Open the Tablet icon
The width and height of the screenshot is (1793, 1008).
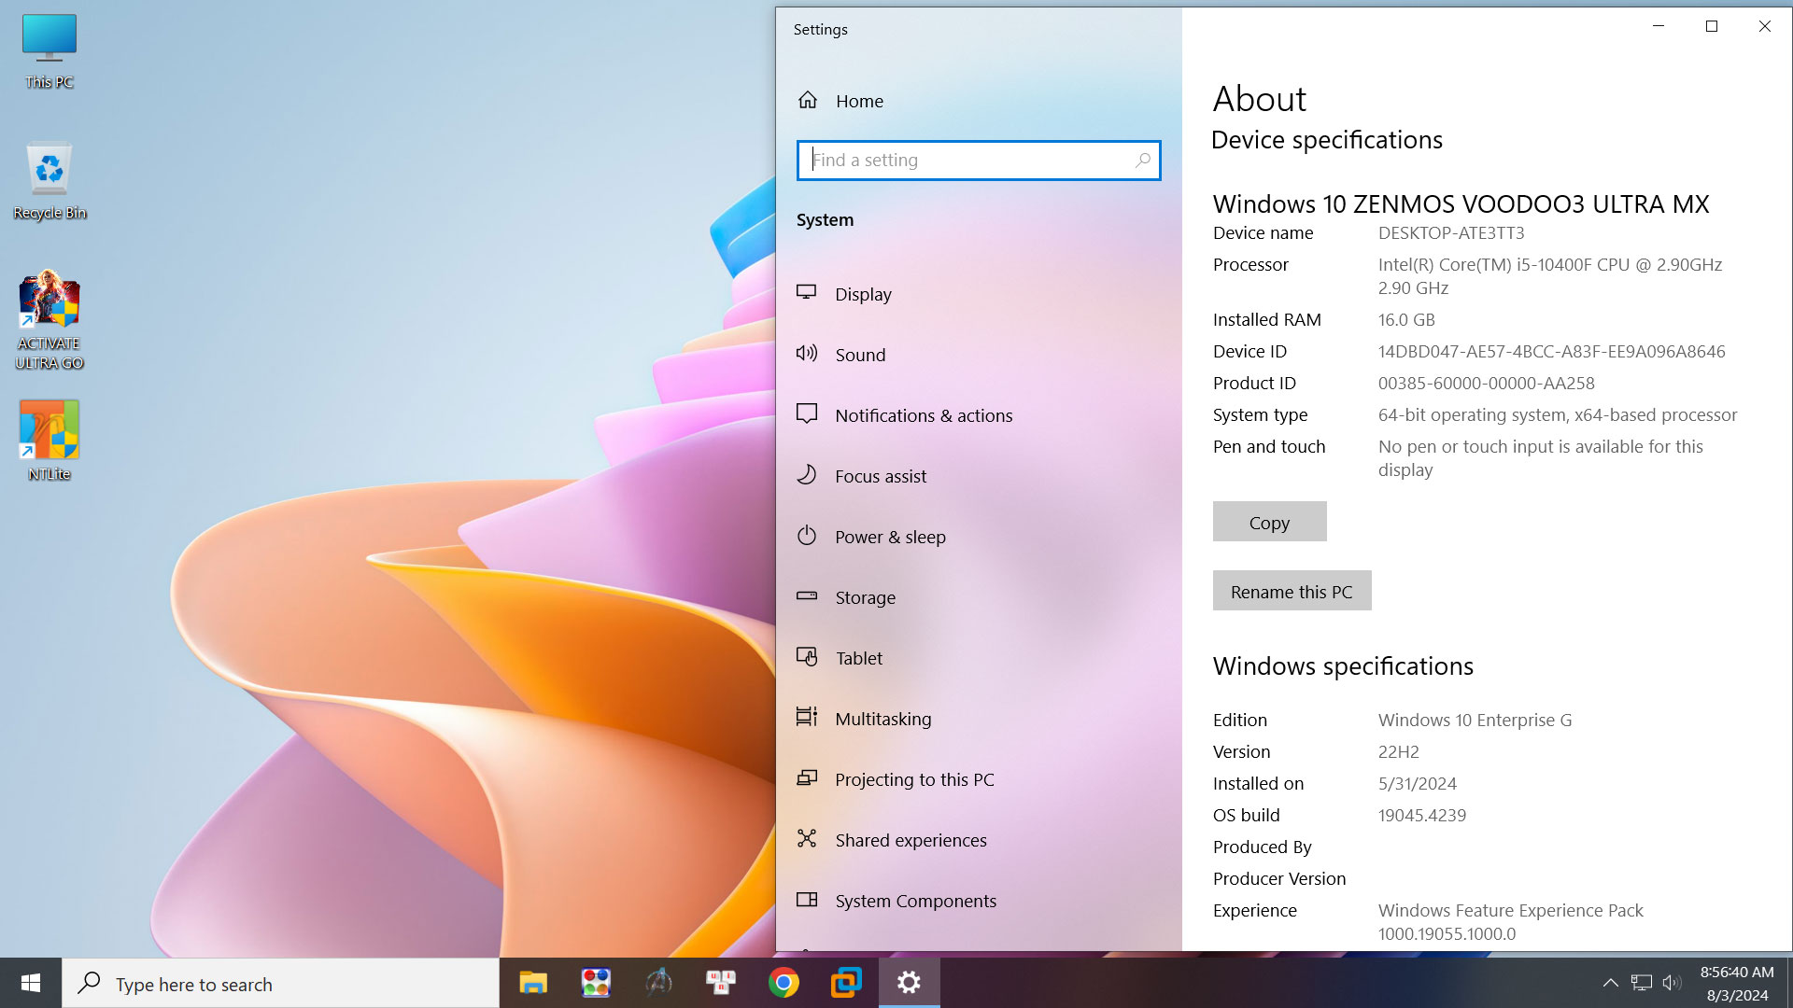807,657
